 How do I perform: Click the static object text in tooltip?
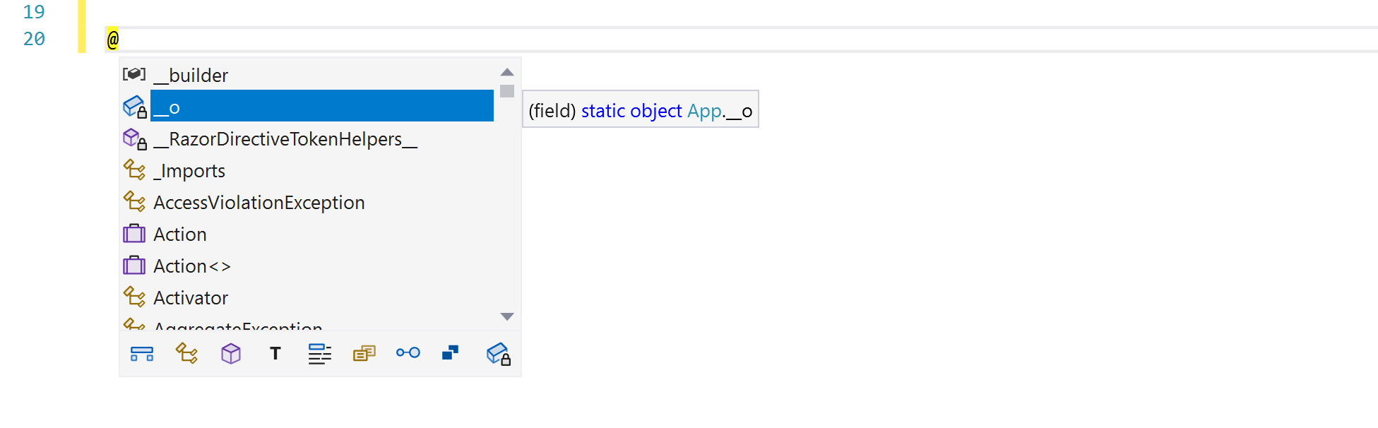(629, 110)
